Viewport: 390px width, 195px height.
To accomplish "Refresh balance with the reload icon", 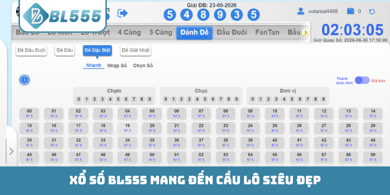I will 372,11.
